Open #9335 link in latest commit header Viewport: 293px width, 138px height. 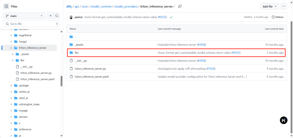[x=163, y=17]
